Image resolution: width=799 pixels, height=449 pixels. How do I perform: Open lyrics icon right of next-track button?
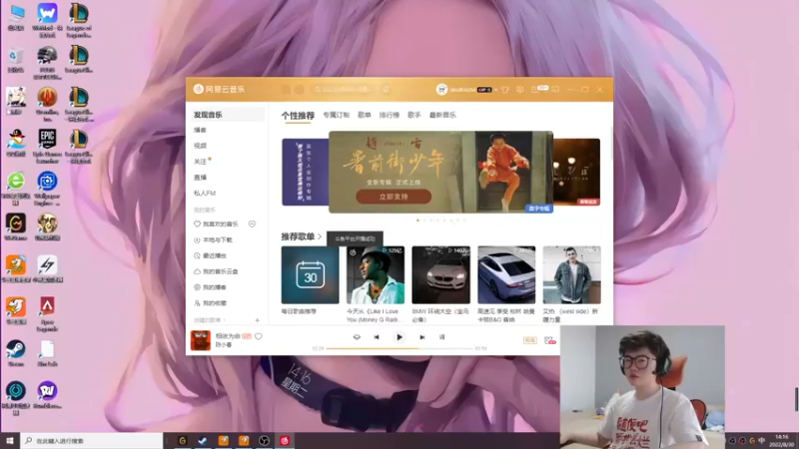[x=441, y=337]
